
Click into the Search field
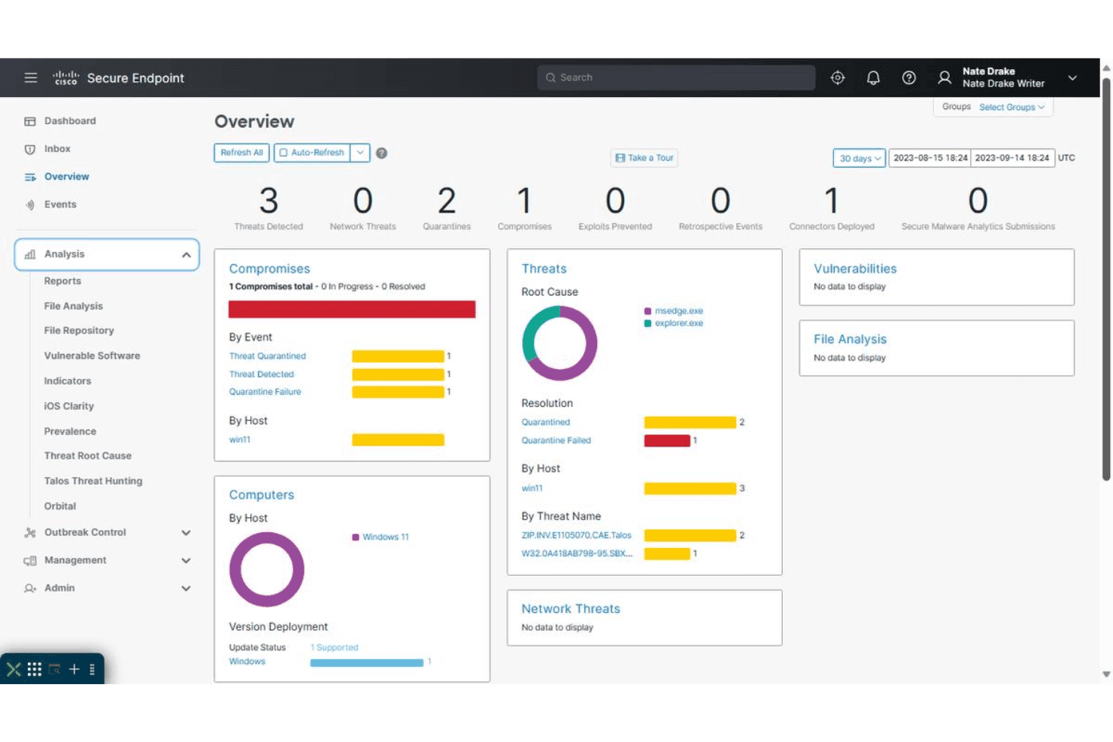(x=676, y=77)
